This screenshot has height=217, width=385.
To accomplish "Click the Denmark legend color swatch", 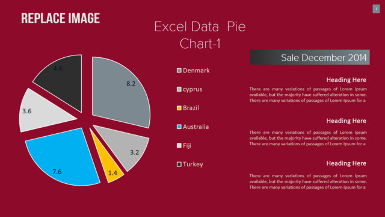I will point(179,71).
